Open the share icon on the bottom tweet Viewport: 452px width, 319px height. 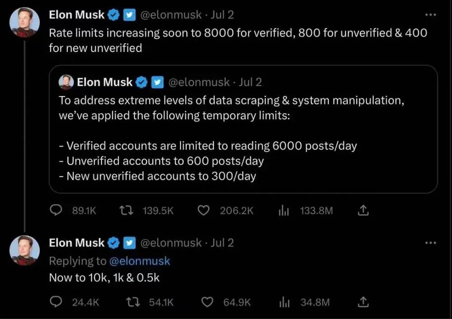(363, 302)
